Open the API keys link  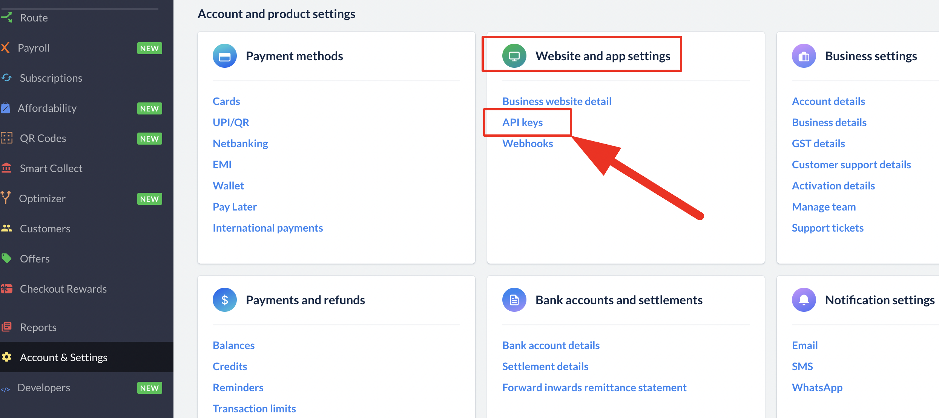click(x=522, y=122)
